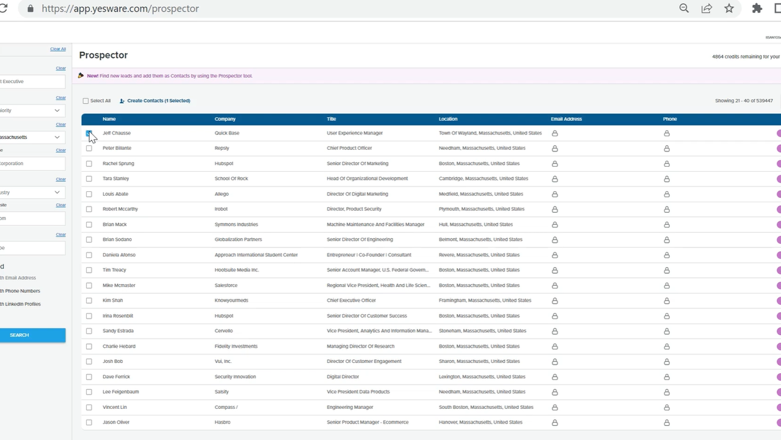
Task: Click the browser zoom magnifier icon
Action: [x=684, y=9]
